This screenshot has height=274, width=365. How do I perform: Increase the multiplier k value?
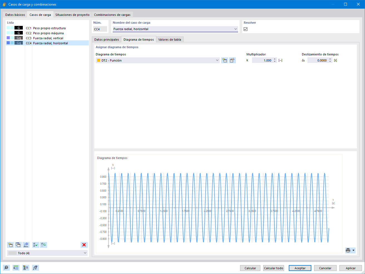[x=275, y=59]
